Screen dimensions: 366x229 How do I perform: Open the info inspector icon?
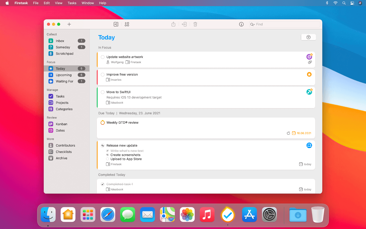(241, 24)
